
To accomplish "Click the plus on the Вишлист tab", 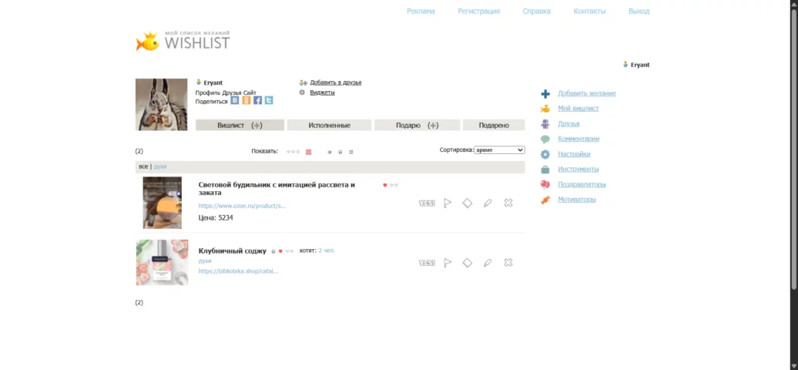I will pos(256,125).
